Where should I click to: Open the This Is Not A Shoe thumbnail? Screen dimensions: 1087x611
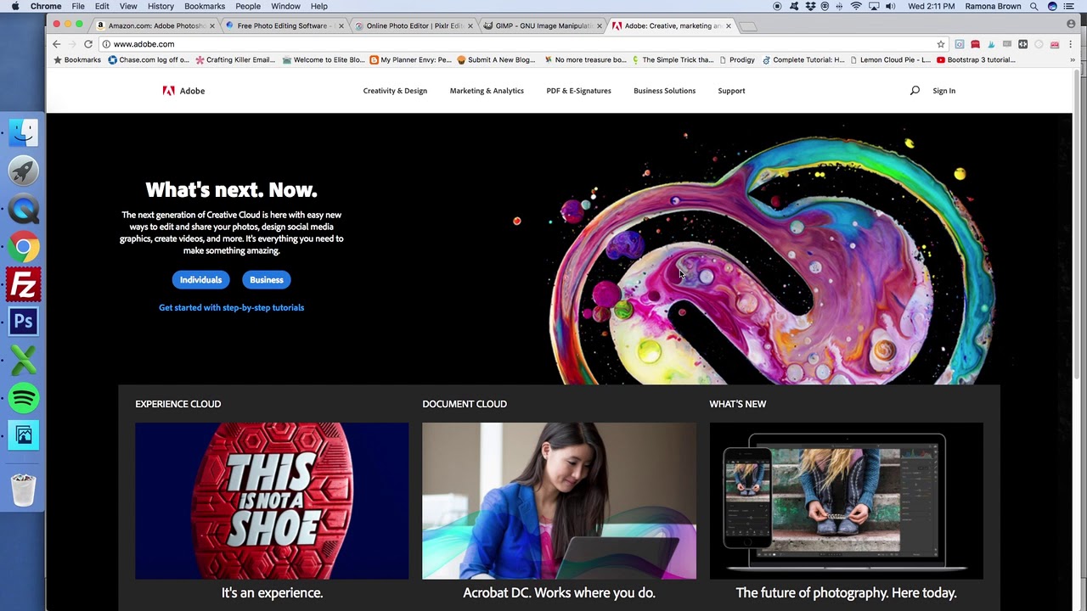click(x=272, y=501)
